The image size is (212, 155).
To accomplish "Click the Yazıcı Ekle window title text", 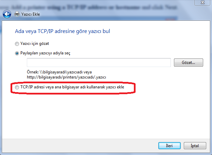I will tap(31, 14).
